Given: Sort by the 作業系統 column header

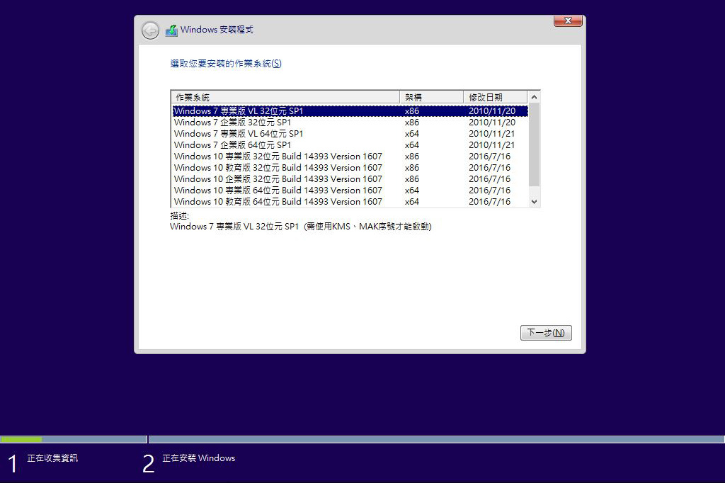Looking at the screenshot, I should pos(285,97).
